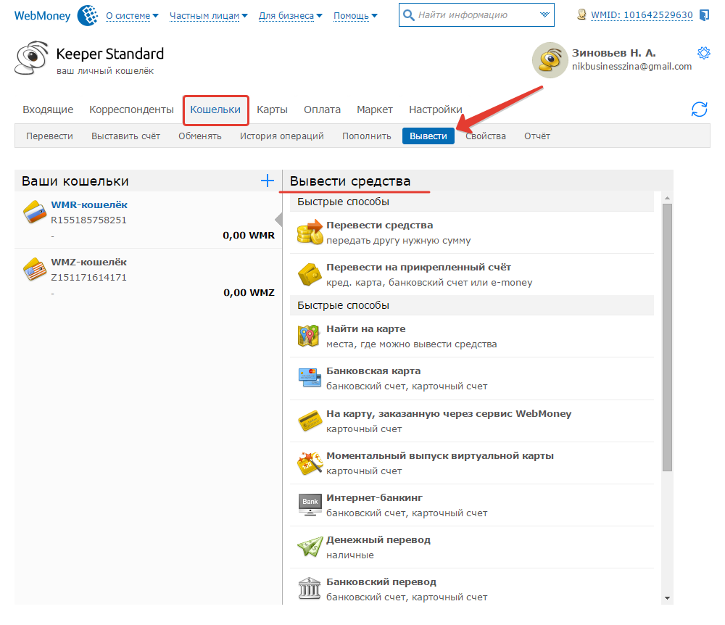Expand the Для бизнеса menu
725x625 pixels.
click(x=291, y=16)
